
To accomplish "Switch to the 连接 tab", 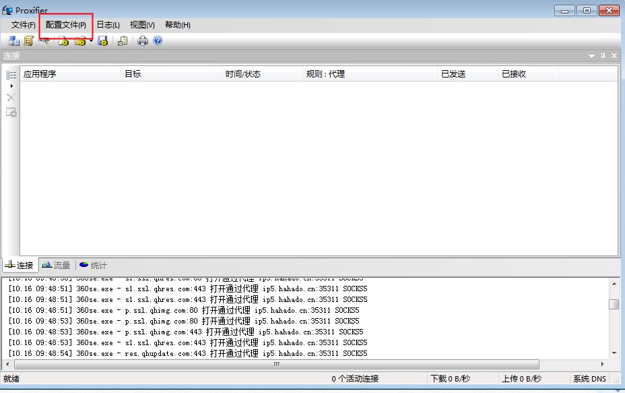I will point(20,265).
